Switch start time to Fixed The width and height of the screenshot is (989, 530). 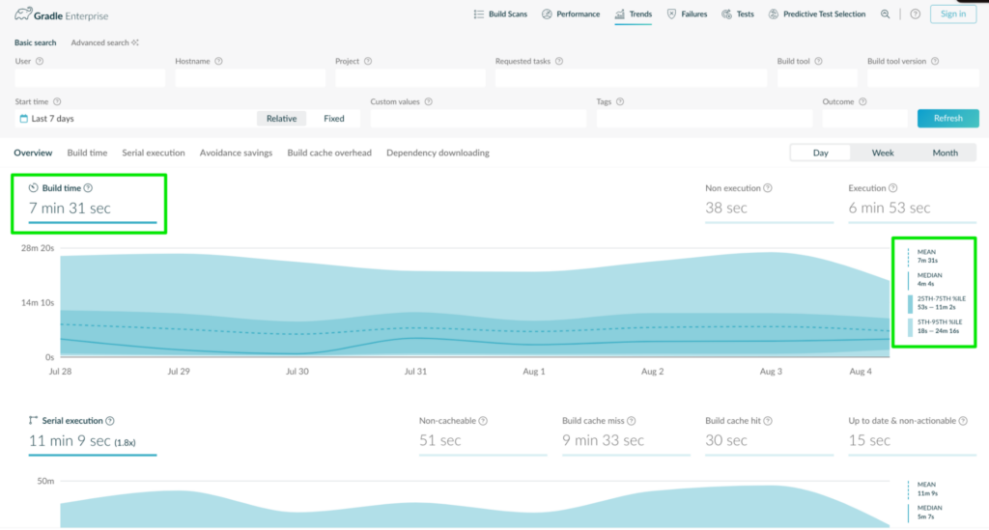point(333,119)
